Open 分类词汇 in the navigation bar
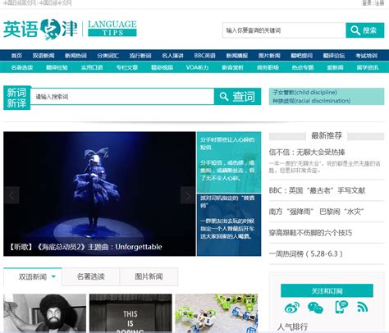This screenshot has width=389, height=333. click(108, 56)
